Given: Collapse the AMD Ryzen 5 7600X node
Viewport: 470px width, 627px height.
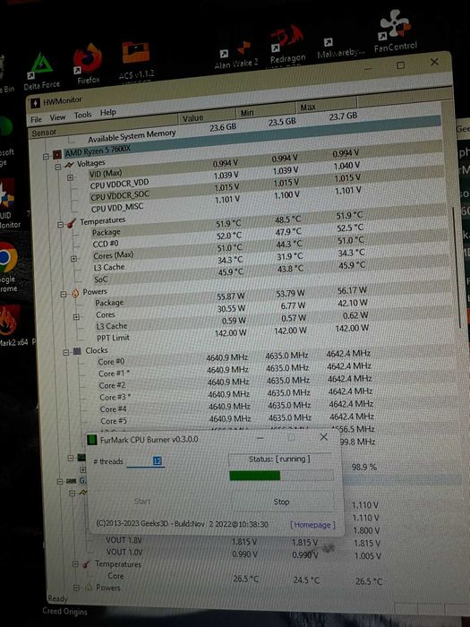Looking at the screenshot, I should (x=46, y=157).
